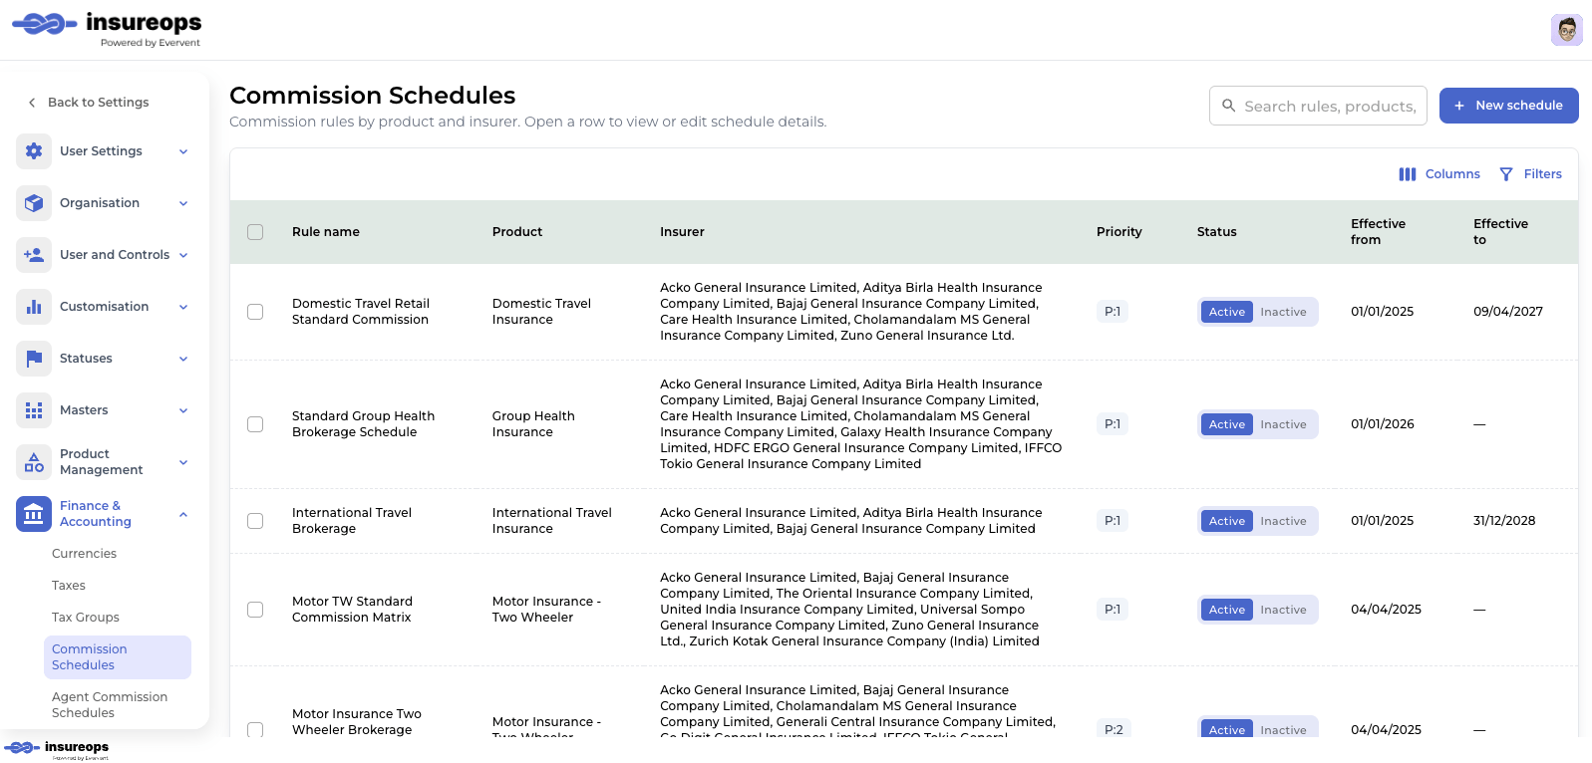
Task: Click the Filters funnel icon
Action: tap(1506, 174)
